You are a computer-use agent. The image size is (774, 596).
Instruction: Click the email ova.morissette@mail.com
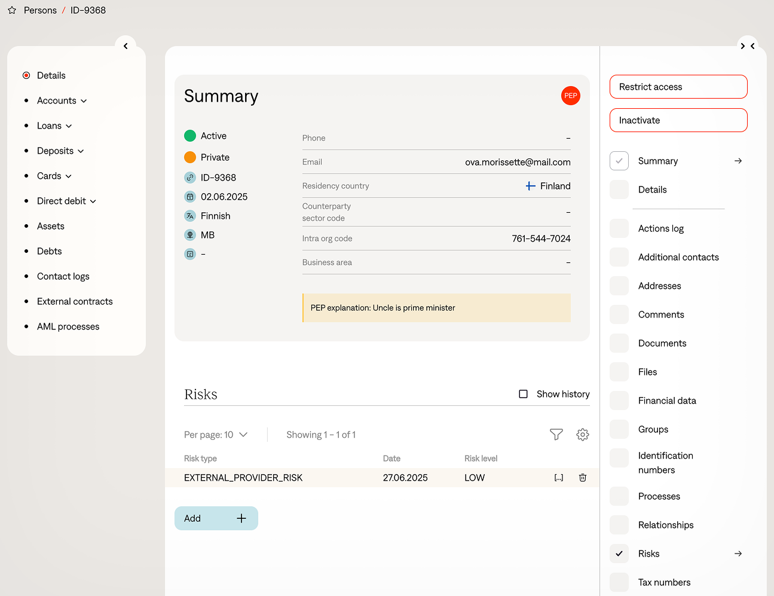(x=518, y=162)
